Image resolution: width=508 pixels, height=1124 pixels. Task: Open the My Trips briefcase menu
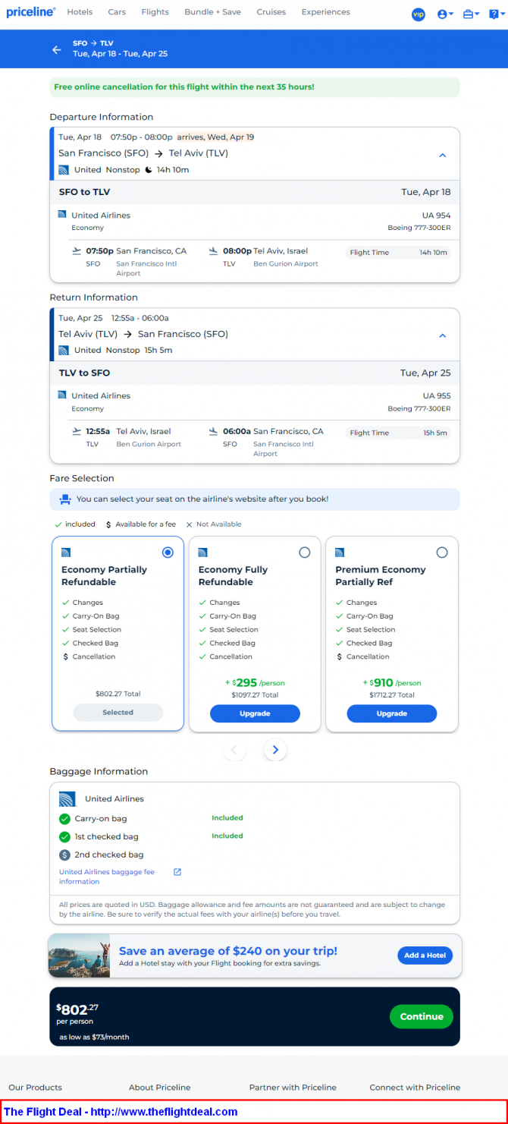pyautogui.click(x=471, y=14)
